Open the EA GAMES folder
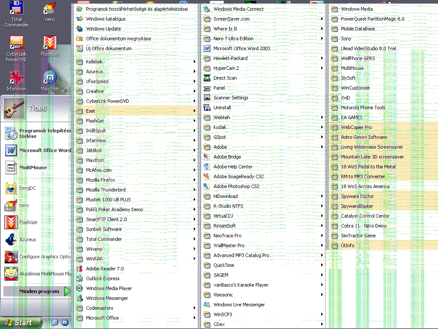 (384, 117)
